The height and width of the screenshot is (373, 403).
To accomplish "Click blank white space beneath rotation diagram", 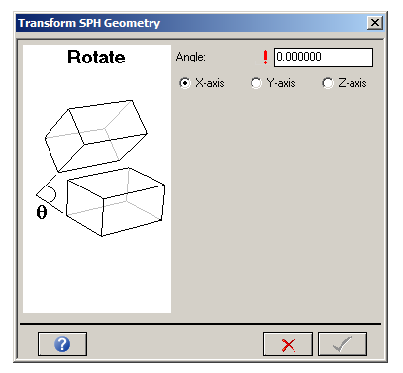I will point(97,275).
